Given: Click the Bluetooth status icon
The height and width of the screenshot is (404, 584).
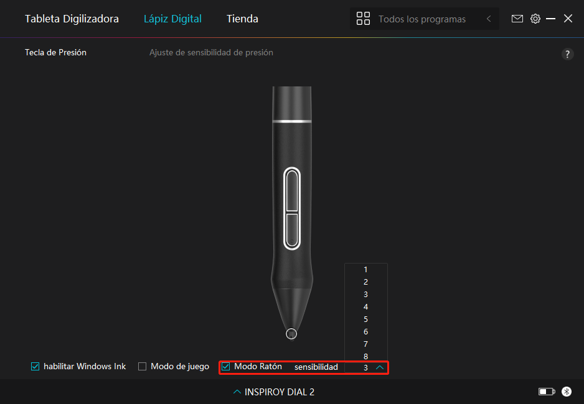Looking at the screenshot, I should 567,392.
